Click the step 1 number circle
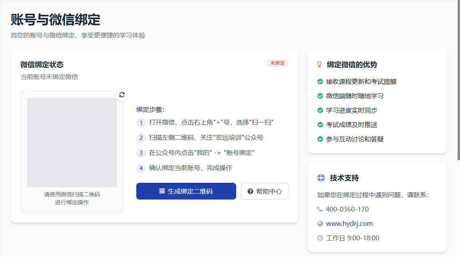 coord(141,123)
